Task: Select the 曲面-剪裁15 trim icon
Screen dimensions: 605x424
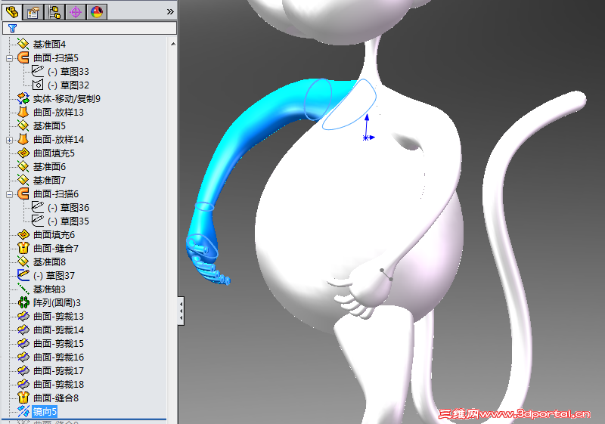Action: pos(23,343)
